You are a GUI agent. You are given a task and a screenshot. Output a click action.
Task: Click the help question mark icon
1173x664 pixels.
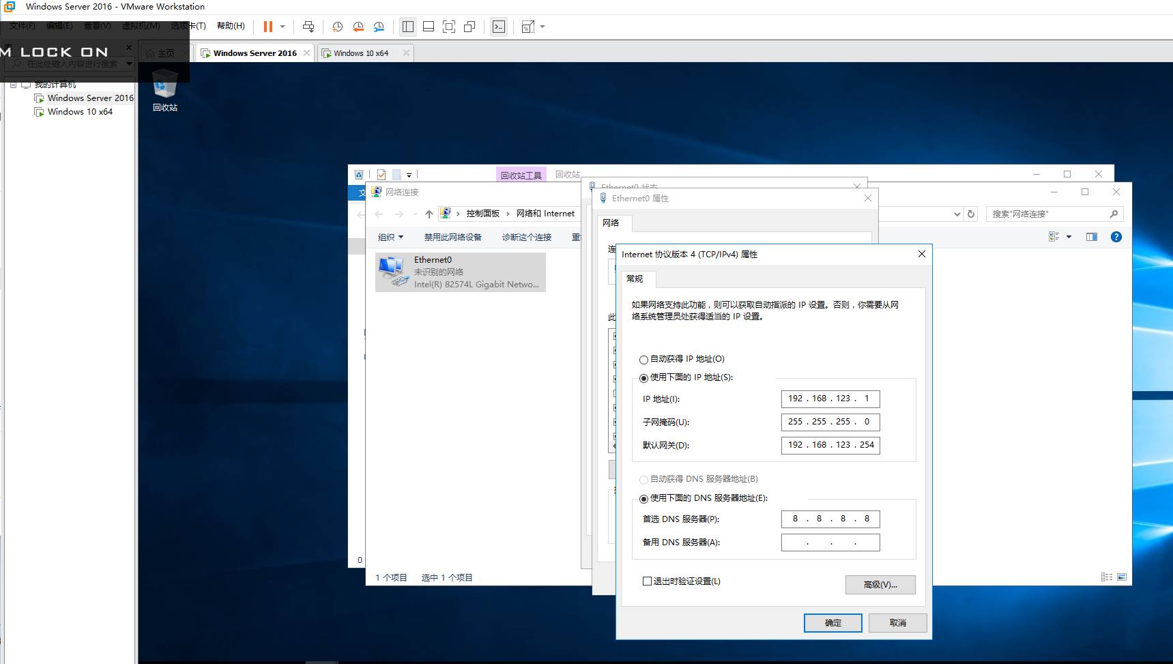(x=1116, y=237)
